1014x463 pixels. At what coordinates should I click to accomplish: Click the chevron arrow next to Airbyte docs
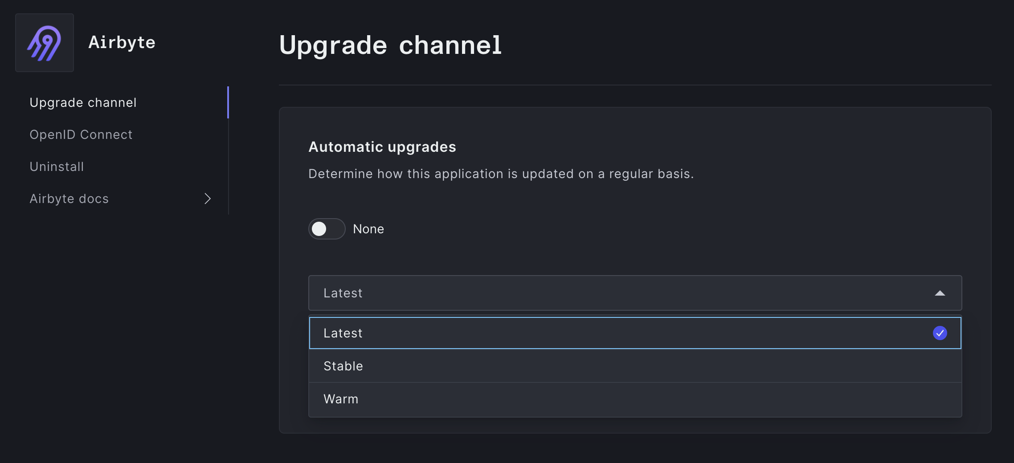(x=207, y=199)
